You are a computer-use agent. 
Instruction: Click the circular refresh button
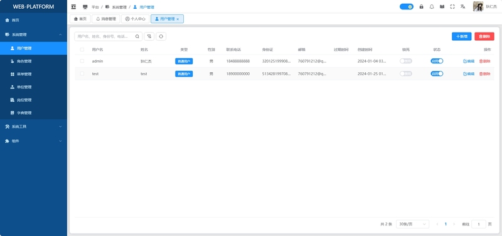click(x=161, y=36)
